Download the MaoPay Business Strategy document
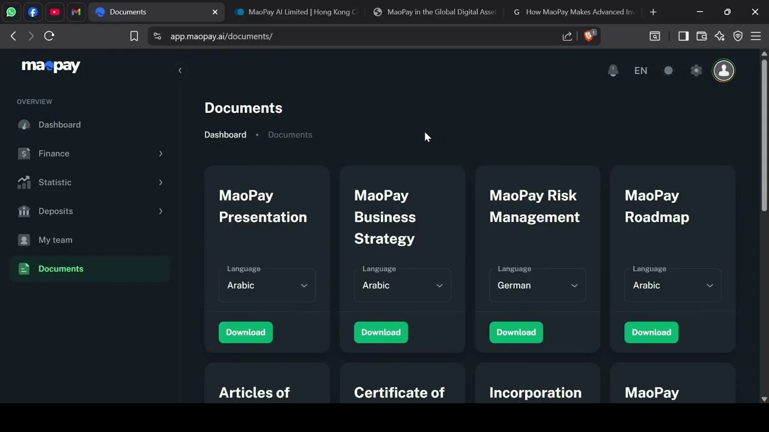The height and width of the screenshot is (432, 769). coord(381,332)
